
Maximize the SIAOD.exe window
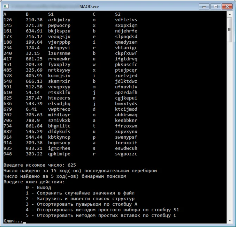coord(215,7)
